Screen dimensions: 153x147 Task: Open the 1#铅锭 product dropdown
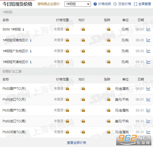point(78,4)
